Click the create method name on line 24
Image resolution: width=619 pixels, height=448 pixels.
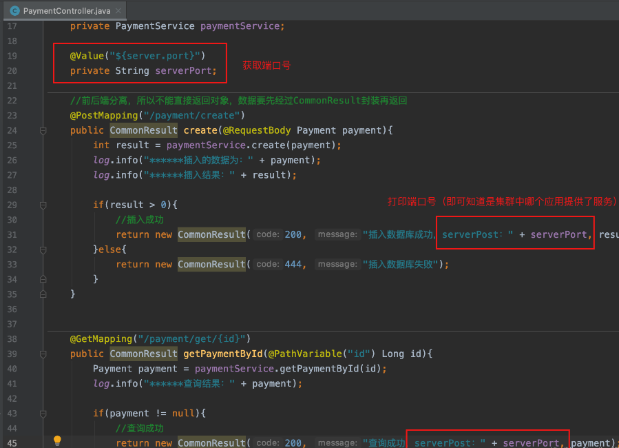click(200, 130)
